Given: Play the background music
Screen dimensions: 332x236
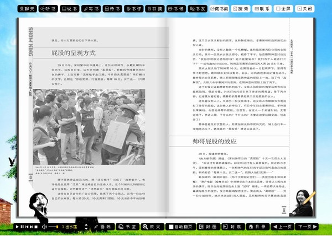Looking at the screenshot, I should (17, 227).
